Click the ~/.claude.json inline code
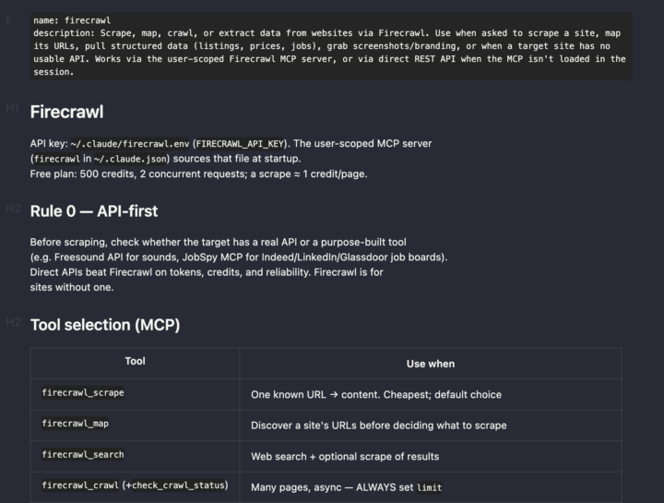 pyautogui.click(x=131, y=159)
